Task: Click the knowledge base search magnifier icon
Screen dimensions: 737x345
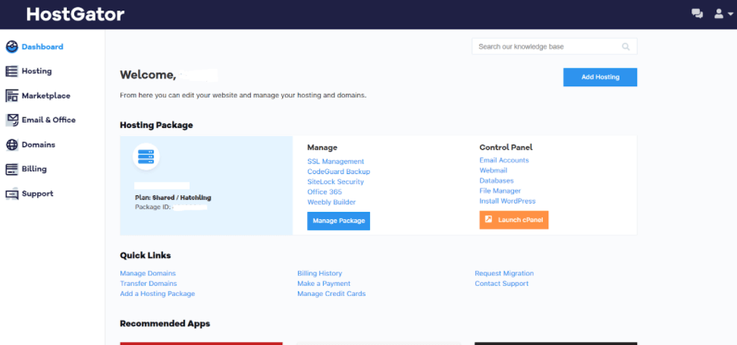Action: (626, 47)
